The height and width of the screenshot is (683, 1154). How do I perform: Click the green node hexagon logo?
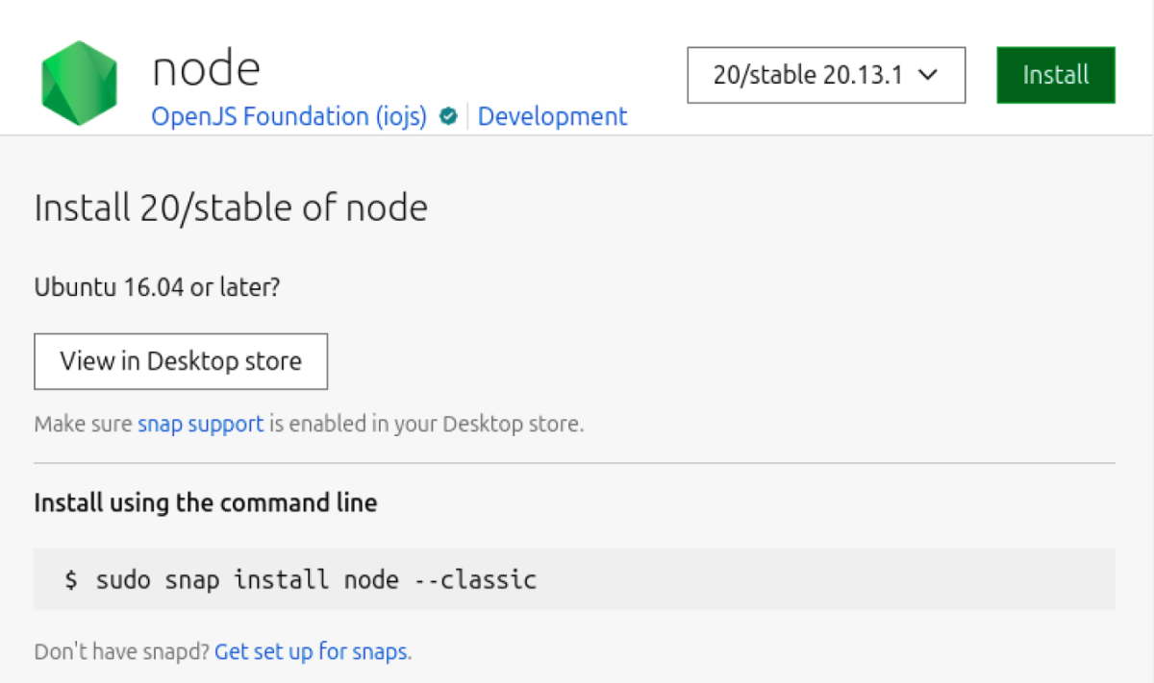pyautogui.click(x=79, y=84)
